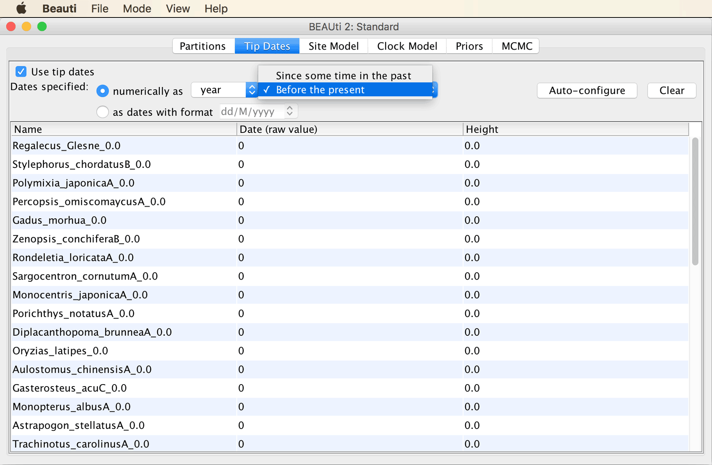This screenshot has width=712, height=465.
Task: Edit the date value for Regalecus_Glesne_0.0
Action: click(350, 146)
